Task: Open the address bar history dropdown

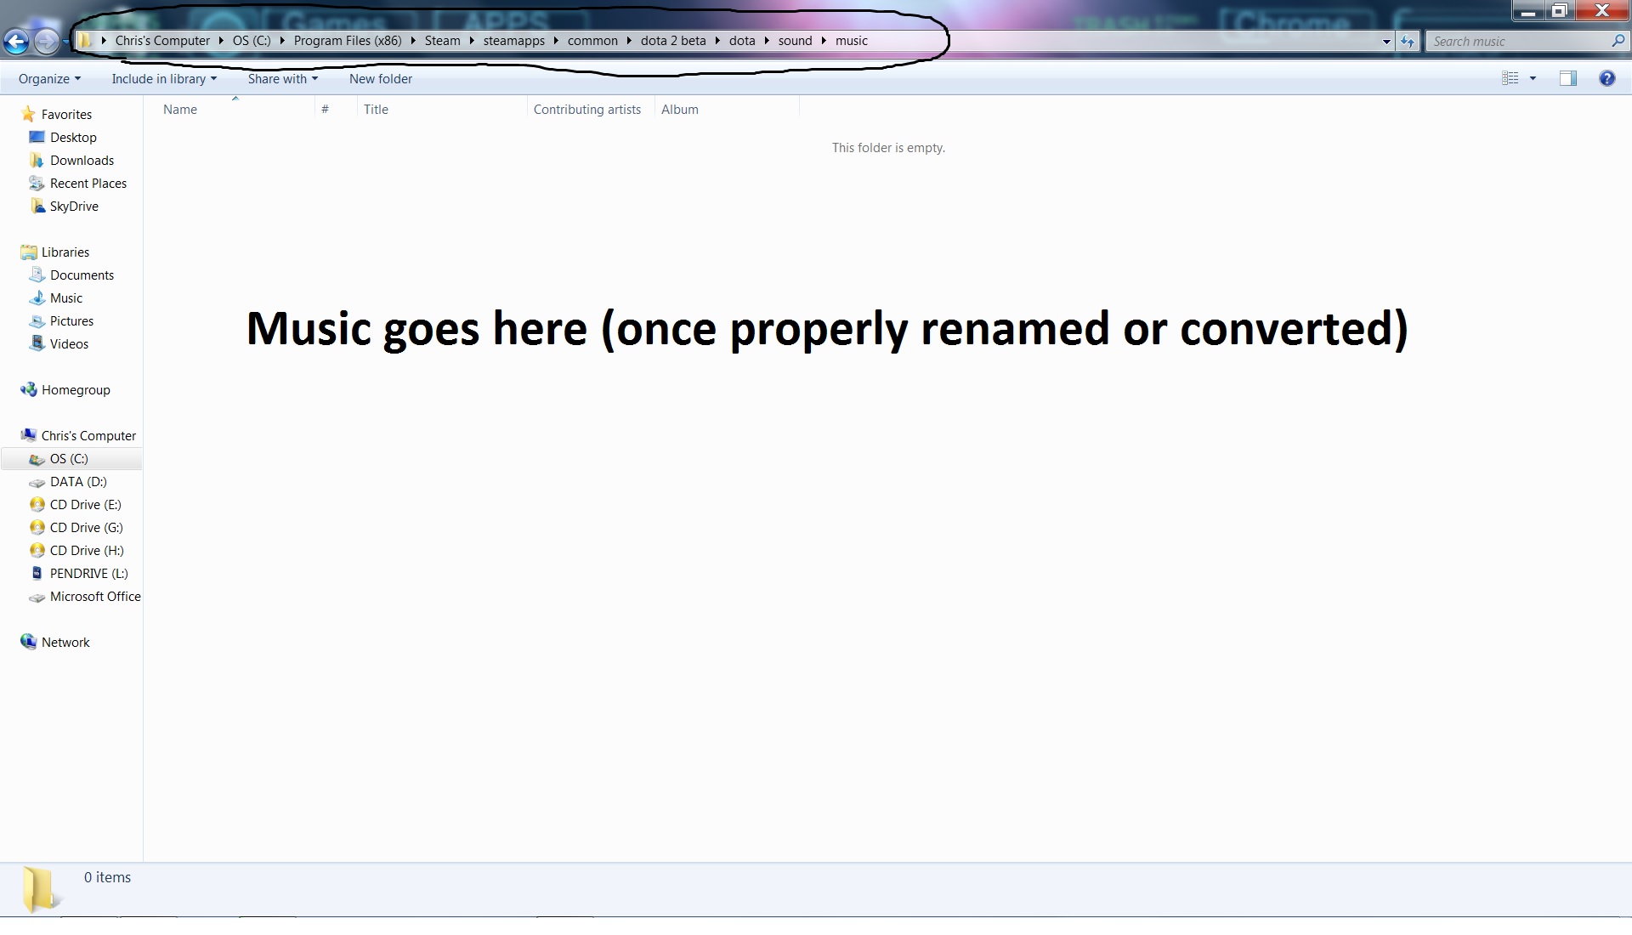Action: (x=1386, y=41)
